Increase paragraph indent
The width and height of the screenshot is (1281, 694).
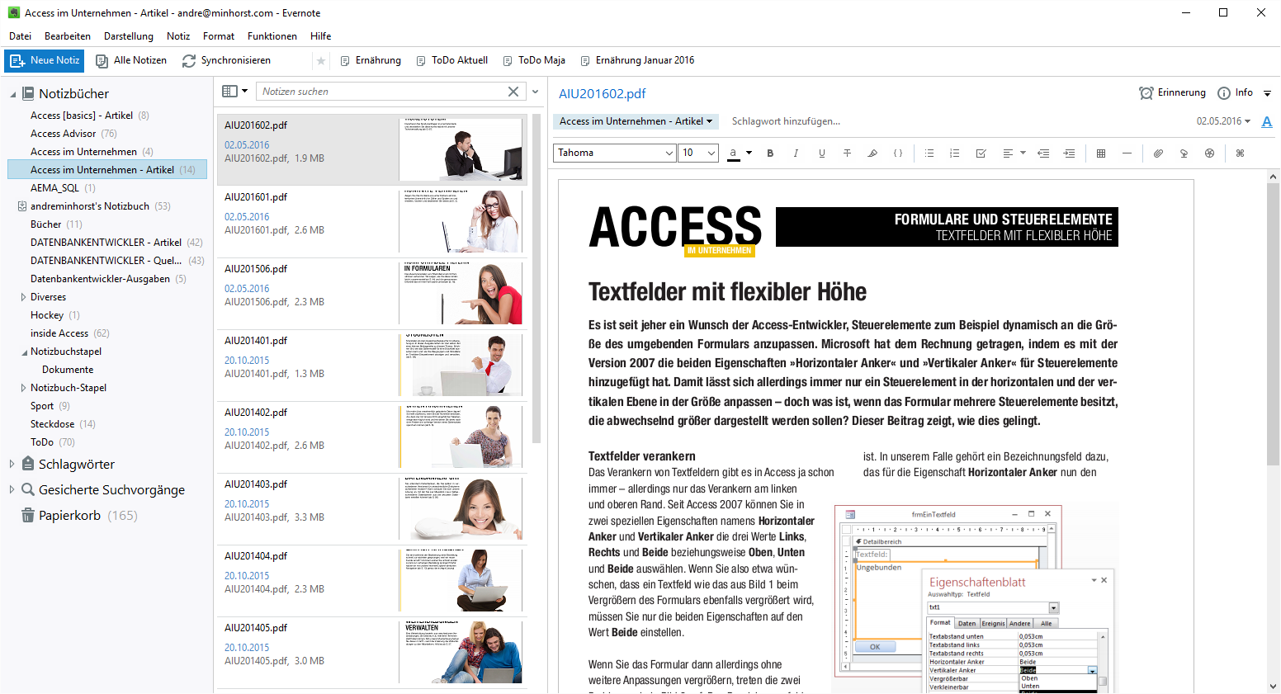[1069, 153]
